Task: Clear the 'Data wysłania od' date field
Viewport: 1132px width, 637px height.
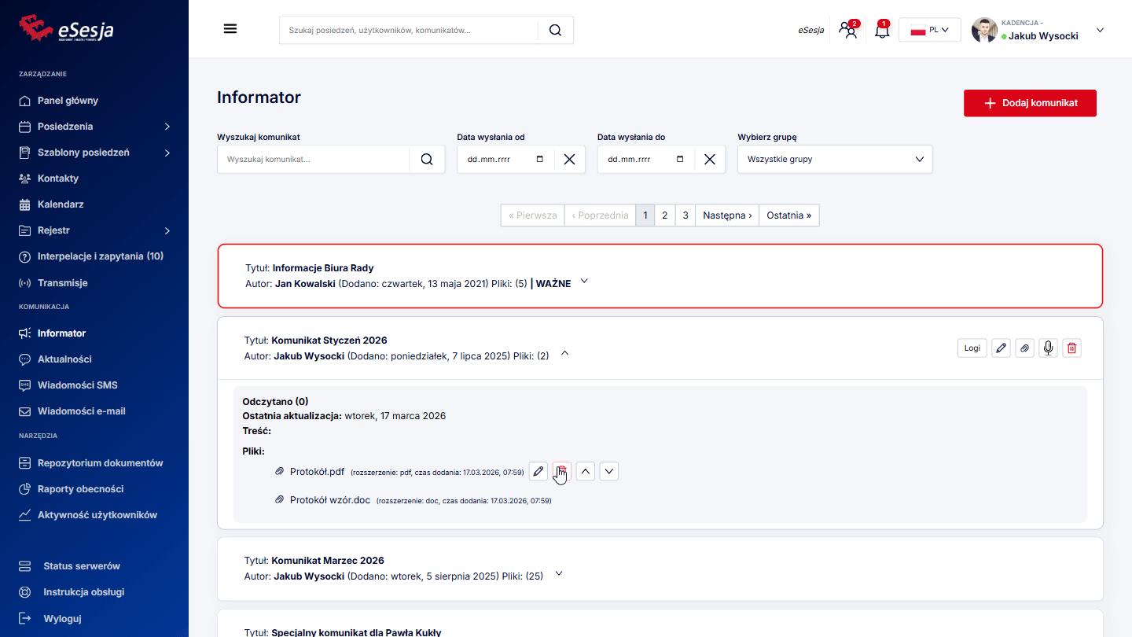Action: 569,159
